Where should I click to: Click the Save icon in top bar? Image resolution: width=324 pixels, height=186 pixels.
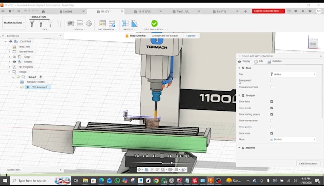[19, 11]
